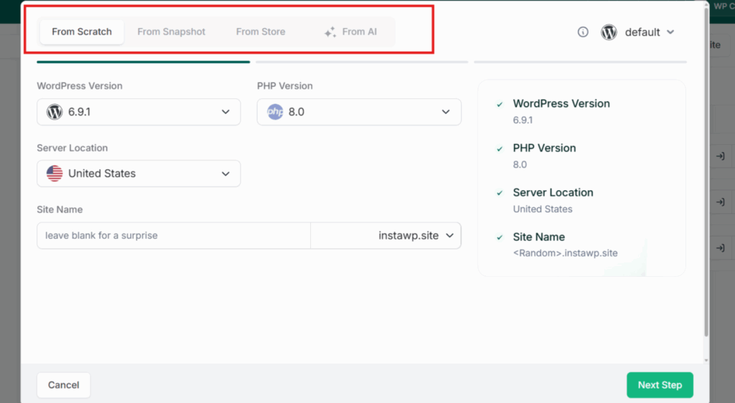Click the United States flag icon
The image size is (735, 403).
(x=55, y=174)
